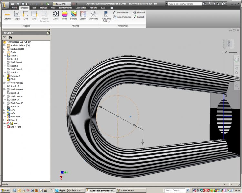Expand the Solid Bodies(1) node

click(4, 49)
